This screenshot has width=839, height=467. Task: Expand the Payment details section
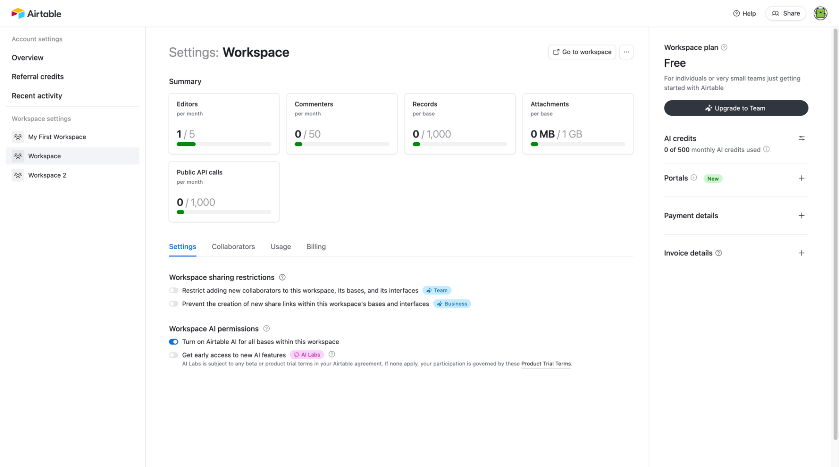(801, 216)
